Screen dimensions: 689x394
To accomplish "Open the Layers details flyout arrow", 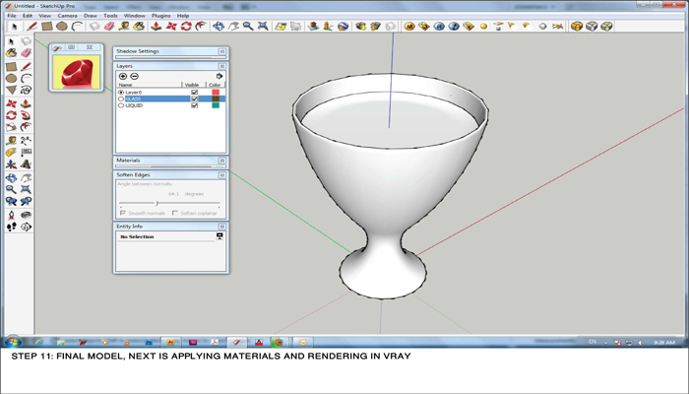I will pos(219,76).
